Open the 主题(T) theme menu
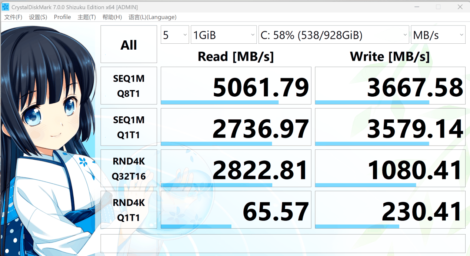 tap(86, 17)
